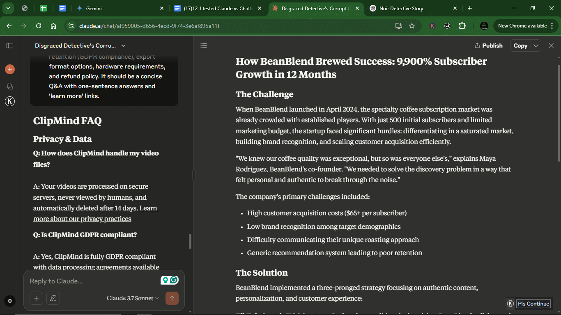The height and width of the screenshot is (315, 561).
Task: Click 'Low brand recognition' bullet
Action: click(x=324, y=226)
